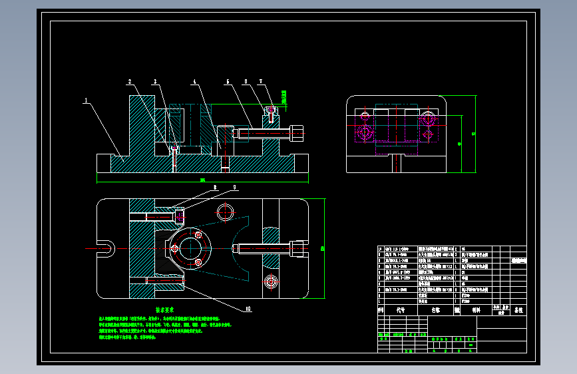Click the 代号 column header
The width and height of the screenshot is (577, 374).
tap(401, 310)
